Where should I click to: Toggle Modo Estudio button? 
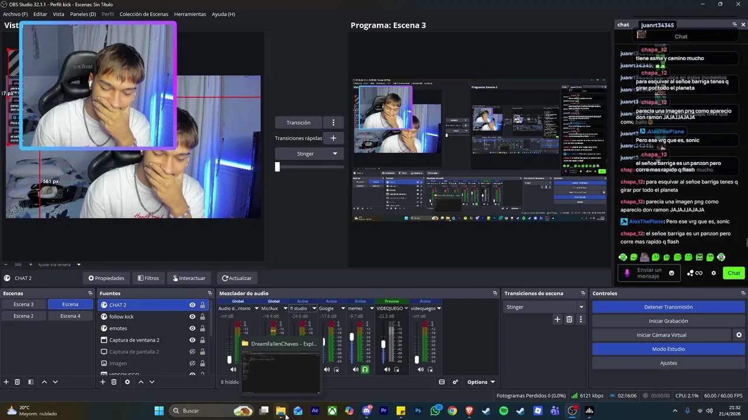pos(669,349)
